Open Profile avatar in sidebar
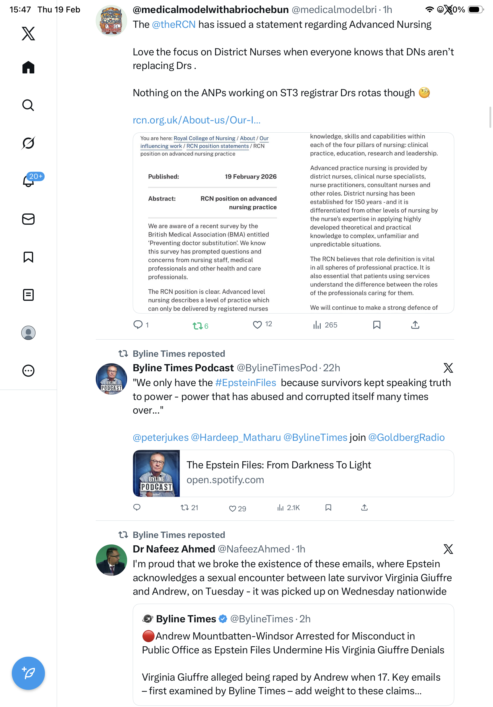Viewport: 493px width, 707px height. pos(28,333)
